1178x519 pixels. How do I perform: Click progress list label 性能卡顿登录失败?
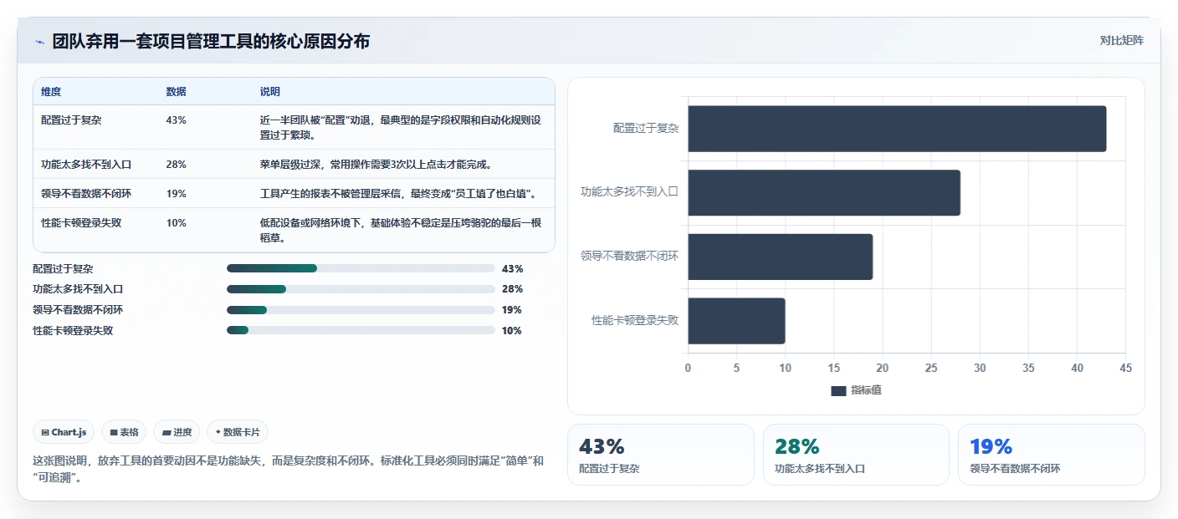tap(73, 331)
